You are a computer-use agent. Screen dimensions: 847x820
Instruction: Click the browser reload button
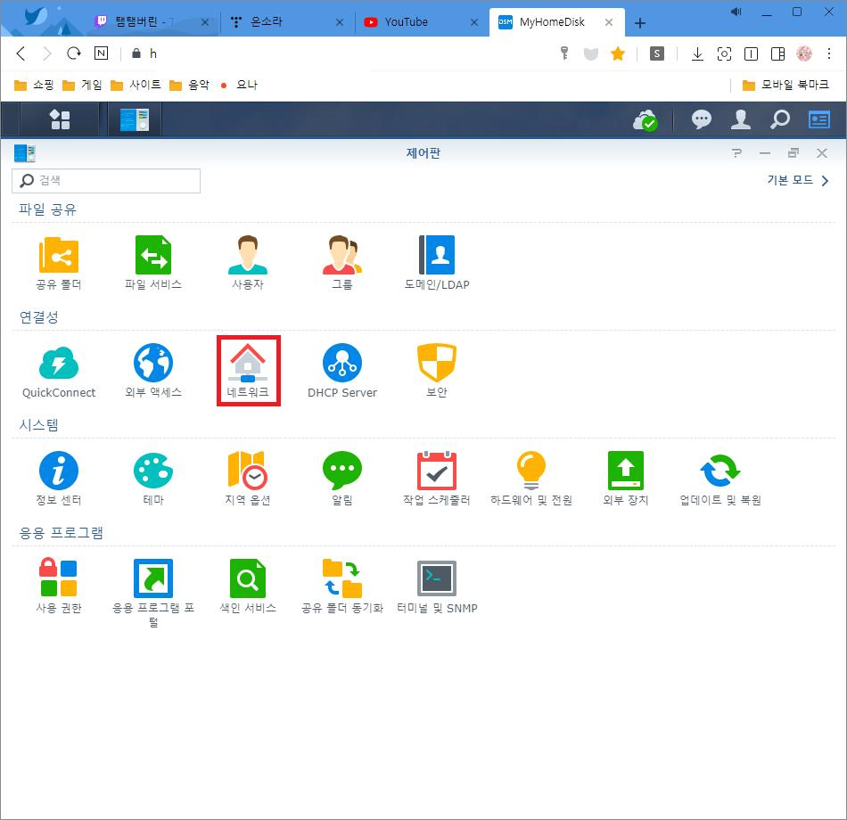74,53
